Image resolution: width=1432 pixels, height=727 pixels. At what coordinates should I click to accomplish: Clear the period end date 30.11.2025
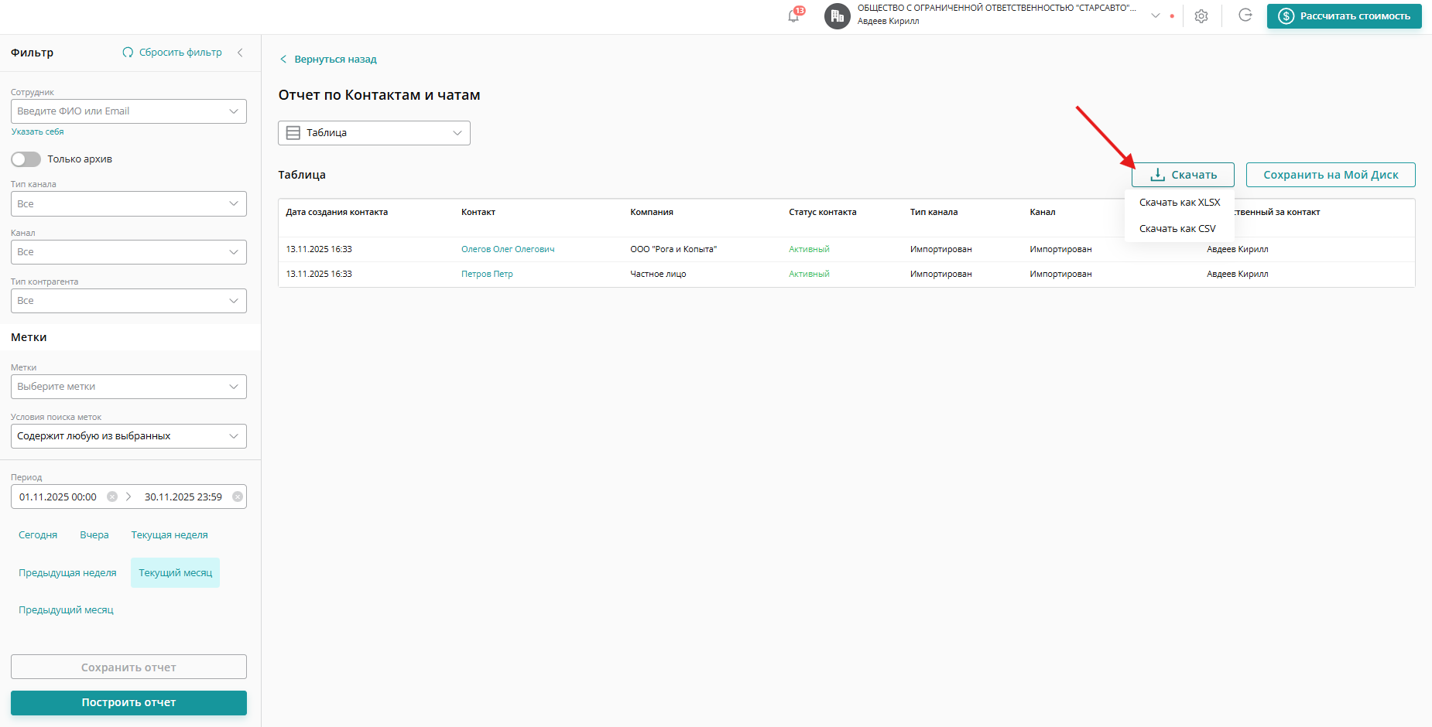pyautogui.click(x=238, y=497)
